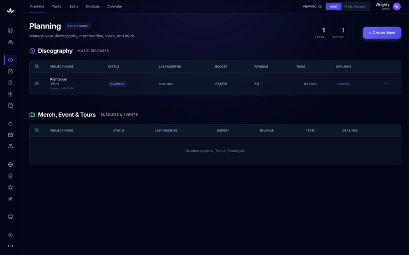
Task: Click the Discography disc section icon
Action: coord(32,50)
